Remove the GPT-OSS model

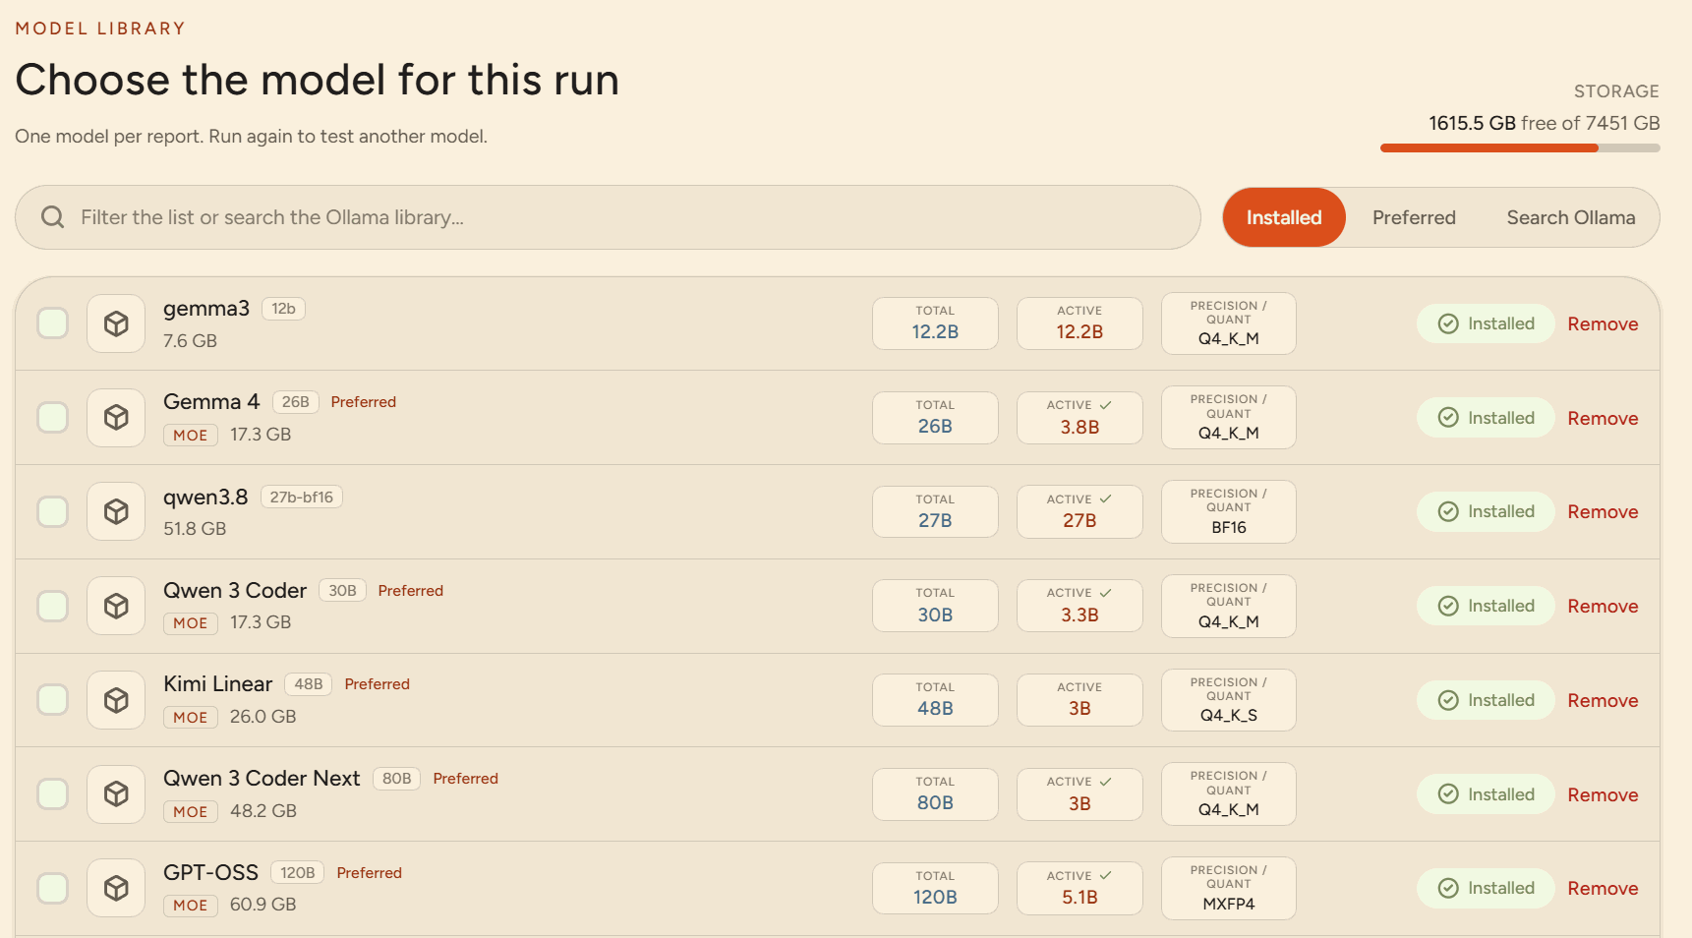pos(1603,888)
